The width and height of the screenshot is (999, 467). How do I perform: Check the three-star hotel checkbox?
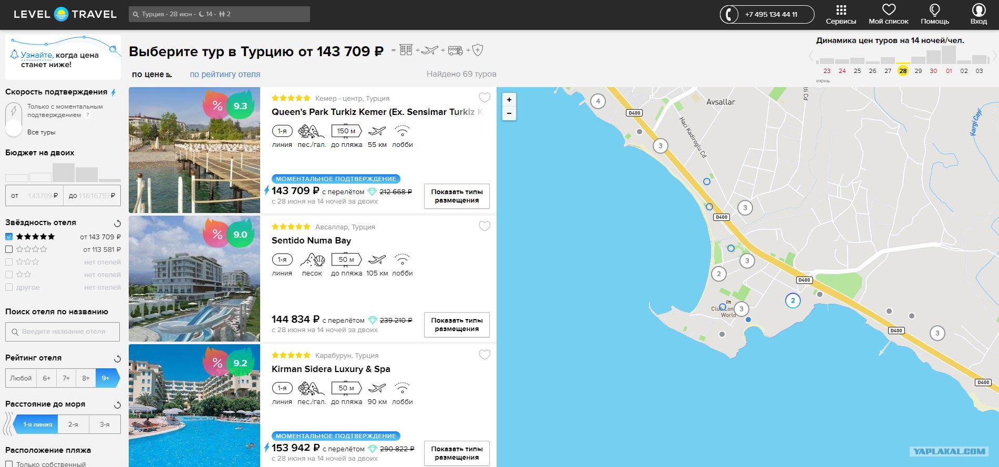pyautogui.click(x=9, y=262)
